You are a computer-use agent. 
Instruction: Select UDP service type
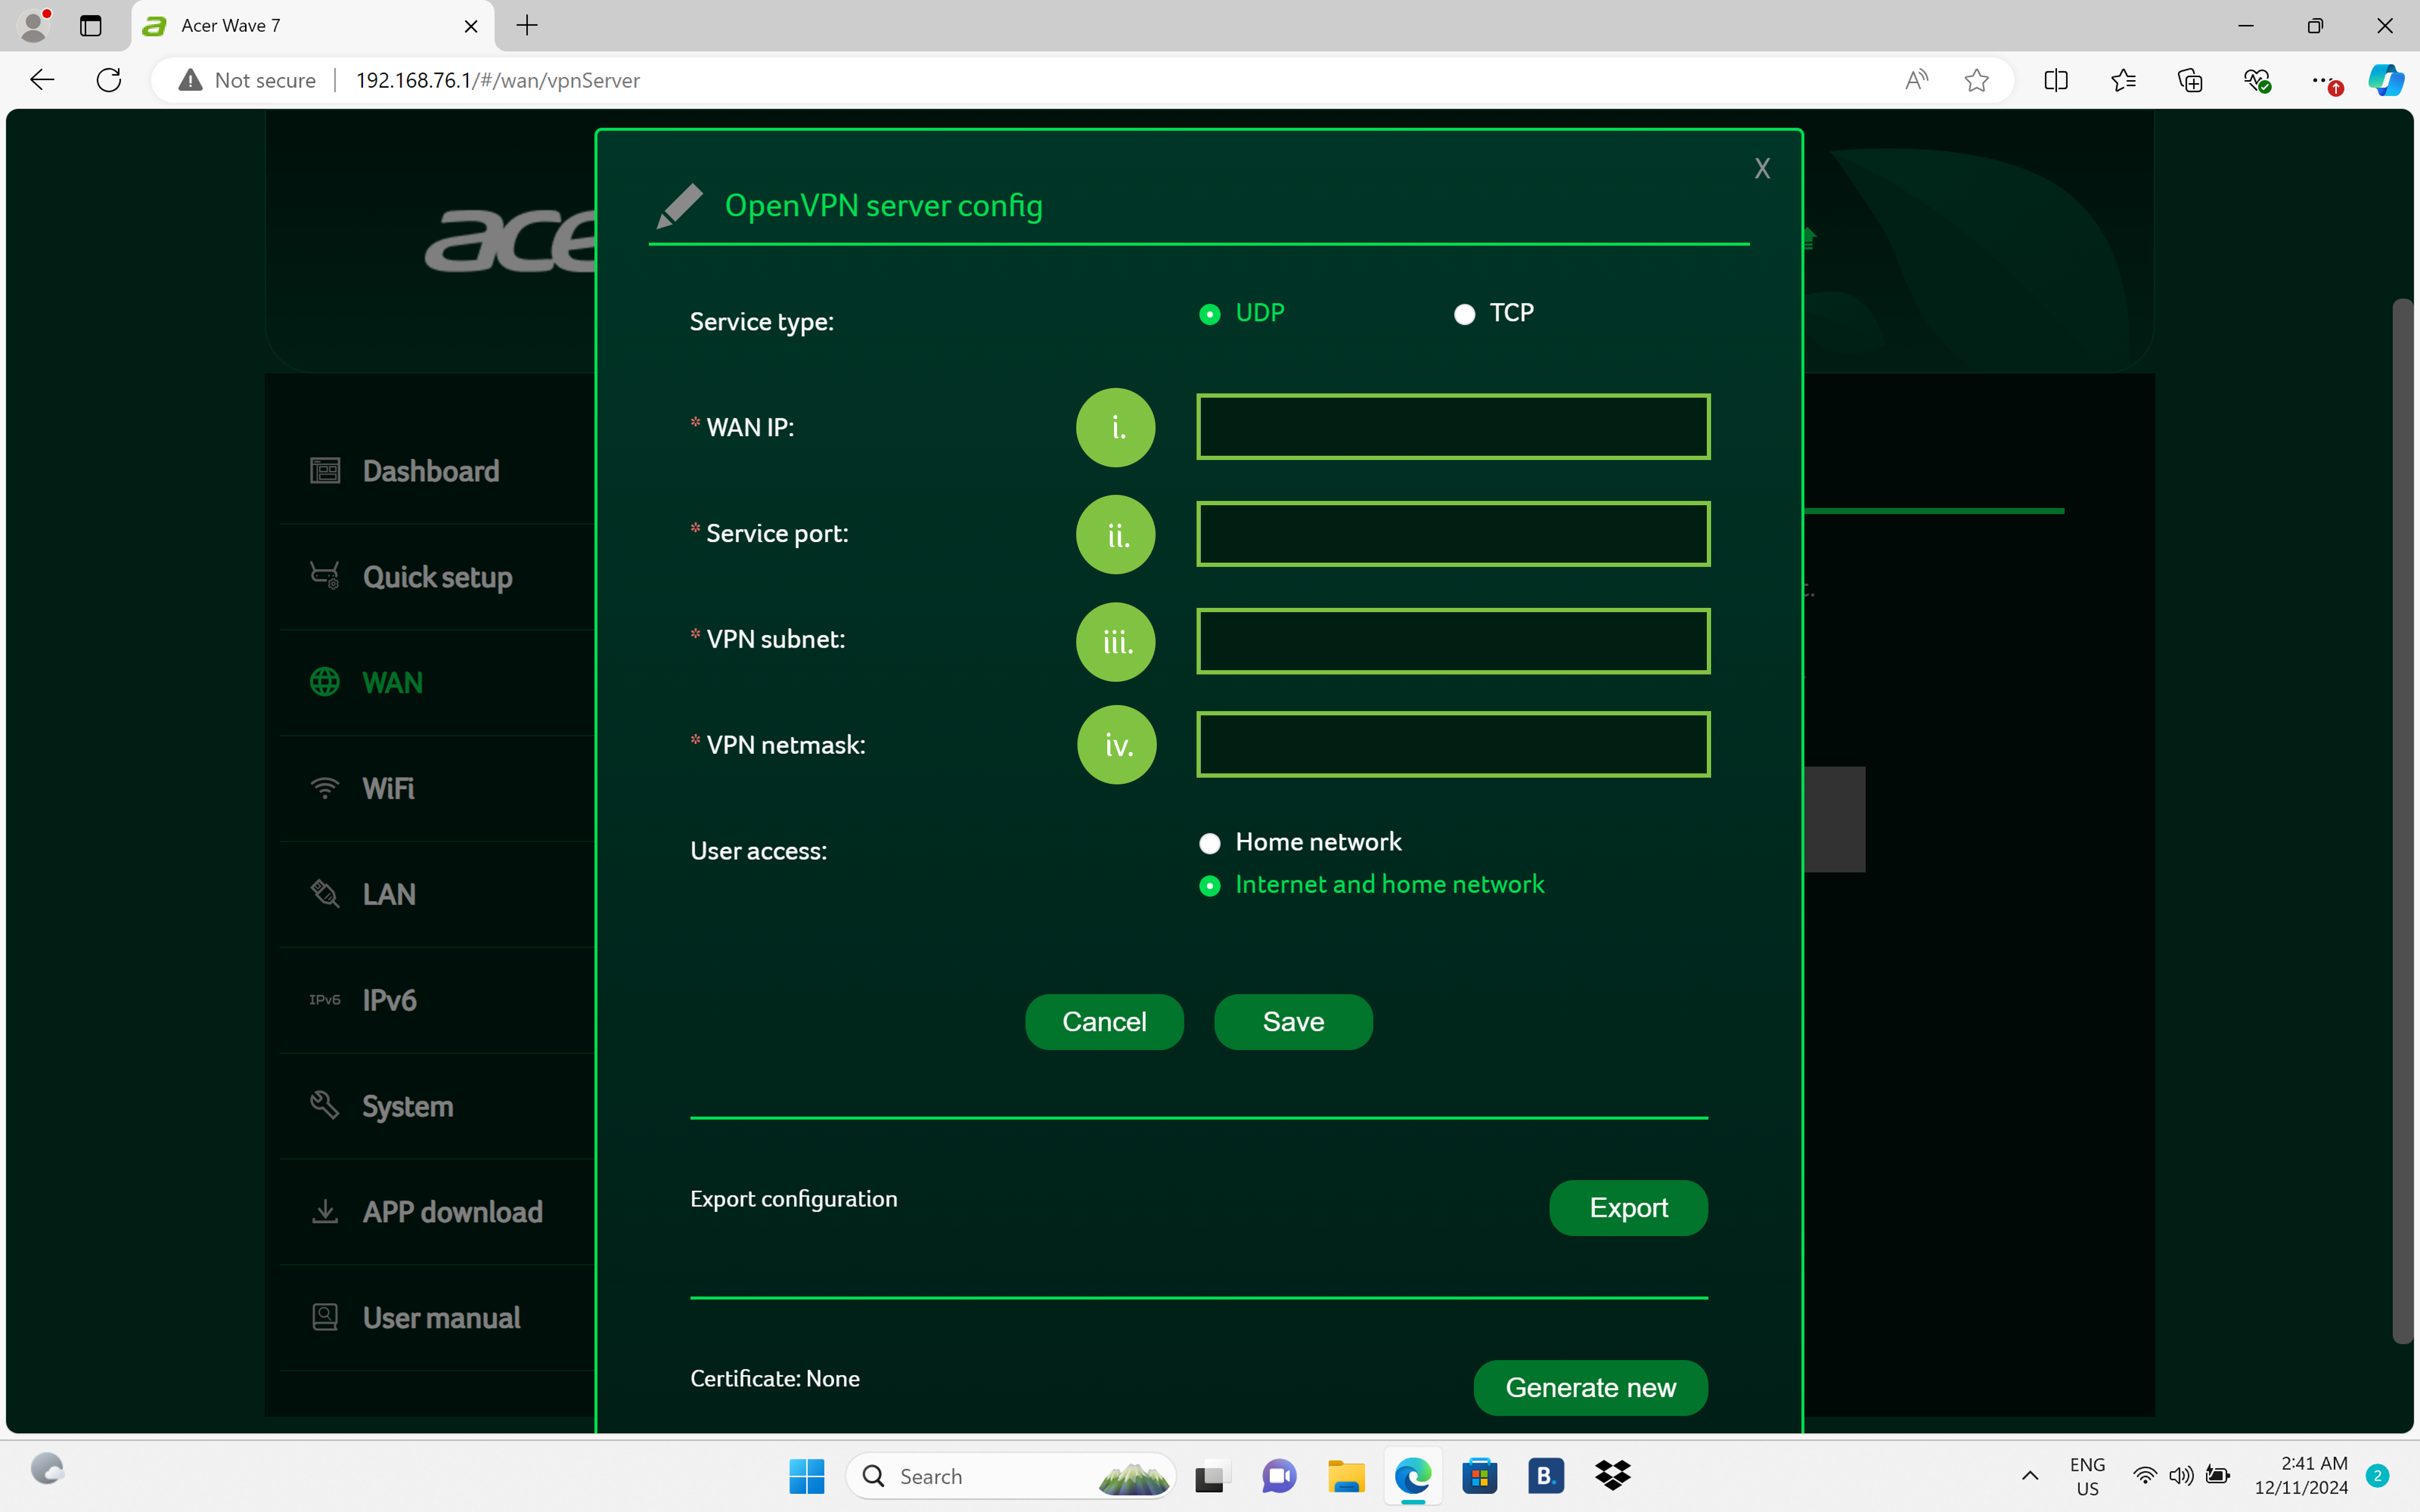point(1210,315)
